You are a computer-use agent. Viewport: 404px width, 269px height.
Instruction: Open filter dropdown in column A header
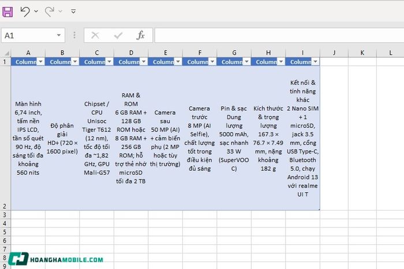click(x=41, y=62)
